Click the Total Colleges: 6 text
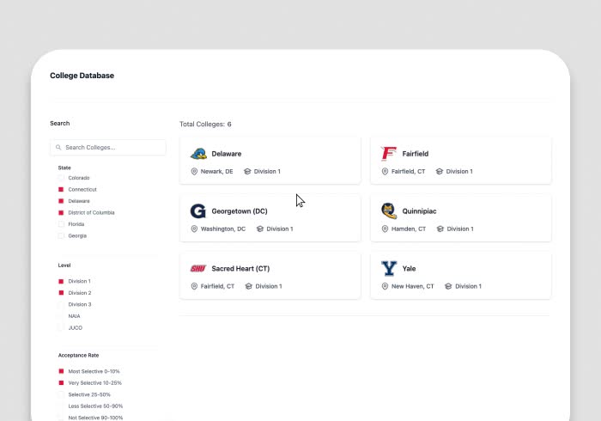The image size is (601, 421). 205,125
